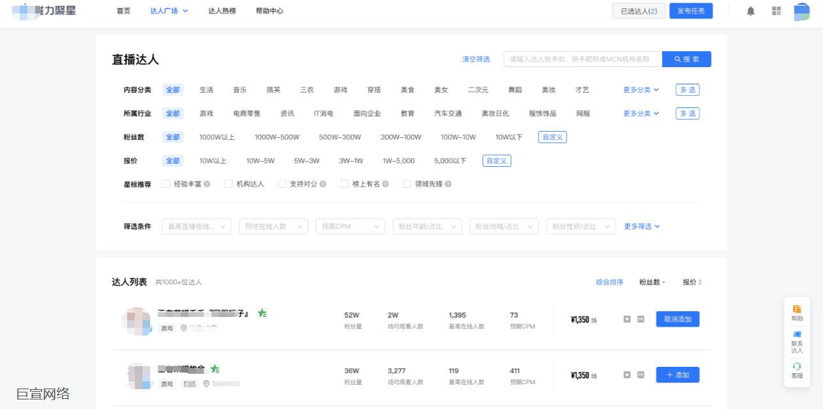Enable the 机构达人 checkbox
823x409 pixels.
[229, 184]
